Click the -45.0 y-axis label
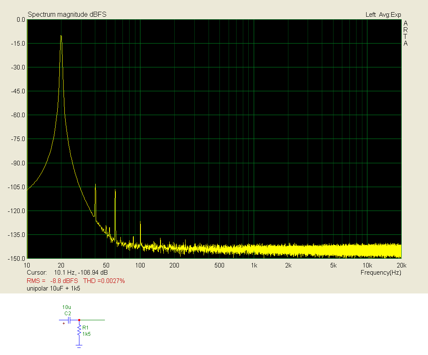The image size is (428, 355). [18, 91]
